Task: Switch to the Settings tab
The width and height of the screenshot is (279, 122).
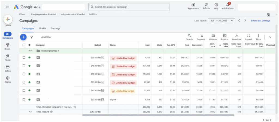Action: point(56,28)
